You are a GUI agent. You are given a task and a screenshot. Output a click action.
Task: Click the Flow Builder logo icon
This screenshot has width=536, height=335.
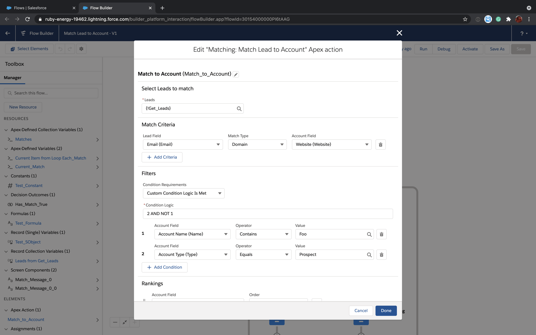(23, 33)
